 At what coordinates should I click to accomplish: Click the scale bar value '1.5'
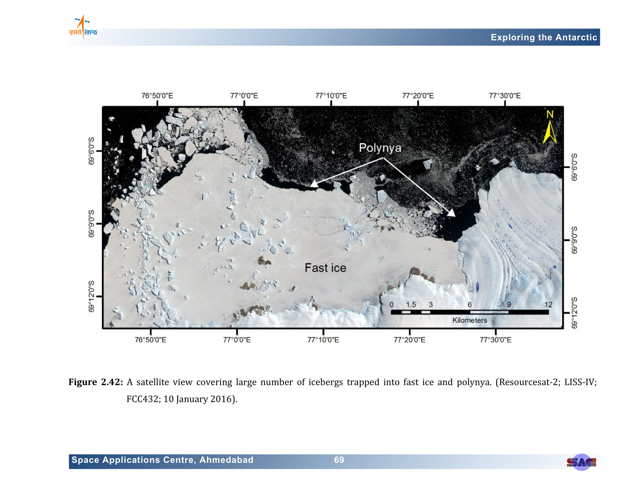point(411,304)
